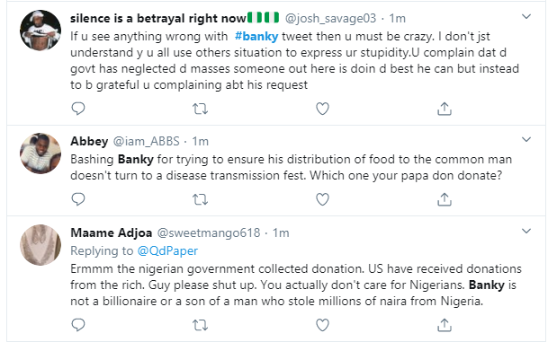This screenshot has height=342, width=548.
Task: Share Maame Adjoa's tweet
Action: coord(445,325)
